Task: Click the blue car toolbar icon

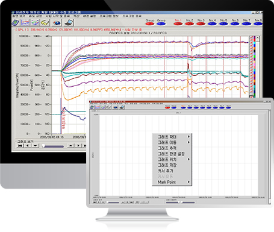Action: click(x=57, y=23)
